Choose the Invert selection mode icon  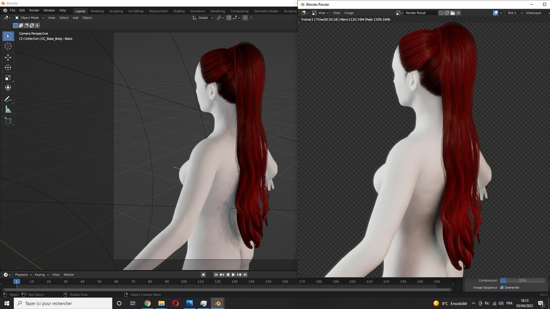(x=32, y=25)
